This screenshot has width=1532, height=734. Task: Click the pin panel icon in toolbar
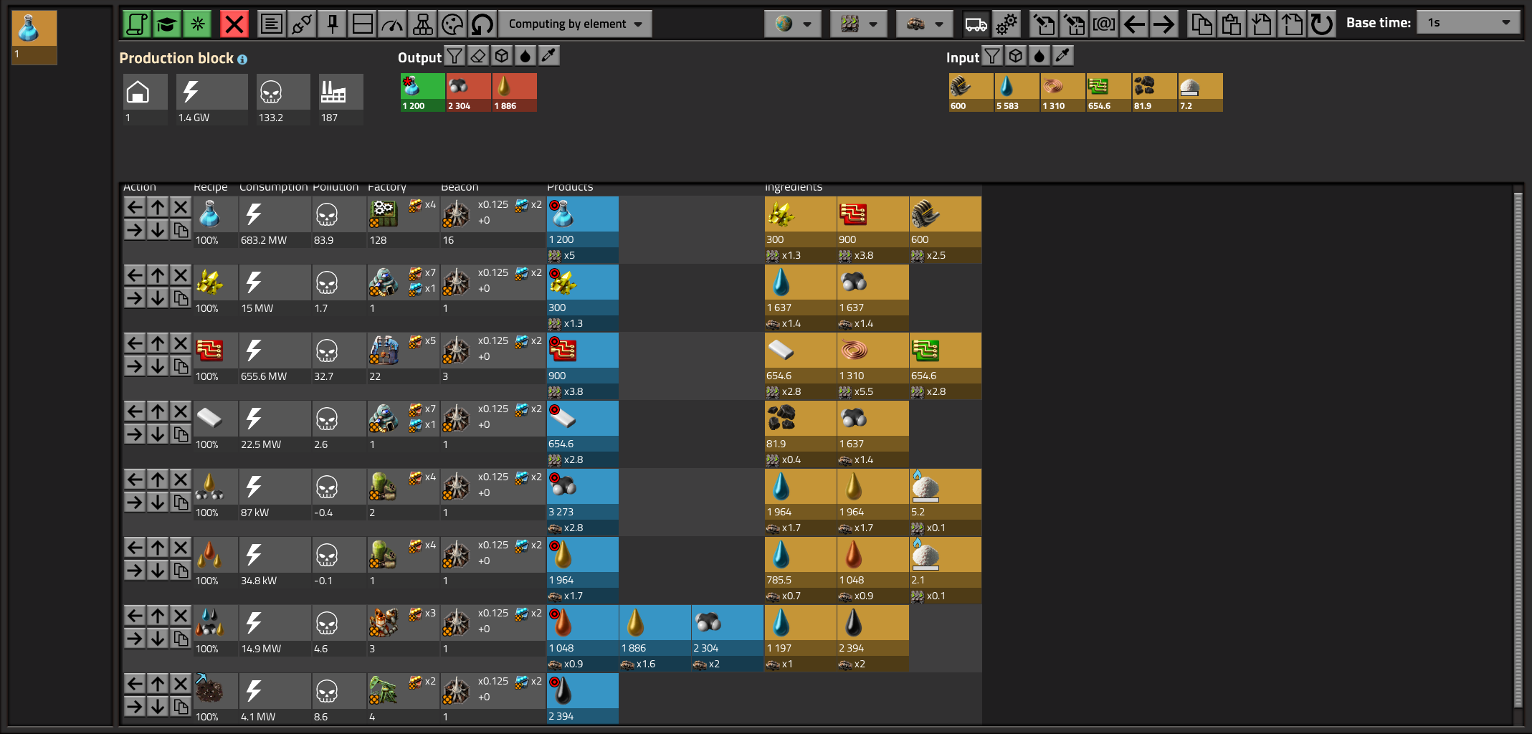(333, 24)
